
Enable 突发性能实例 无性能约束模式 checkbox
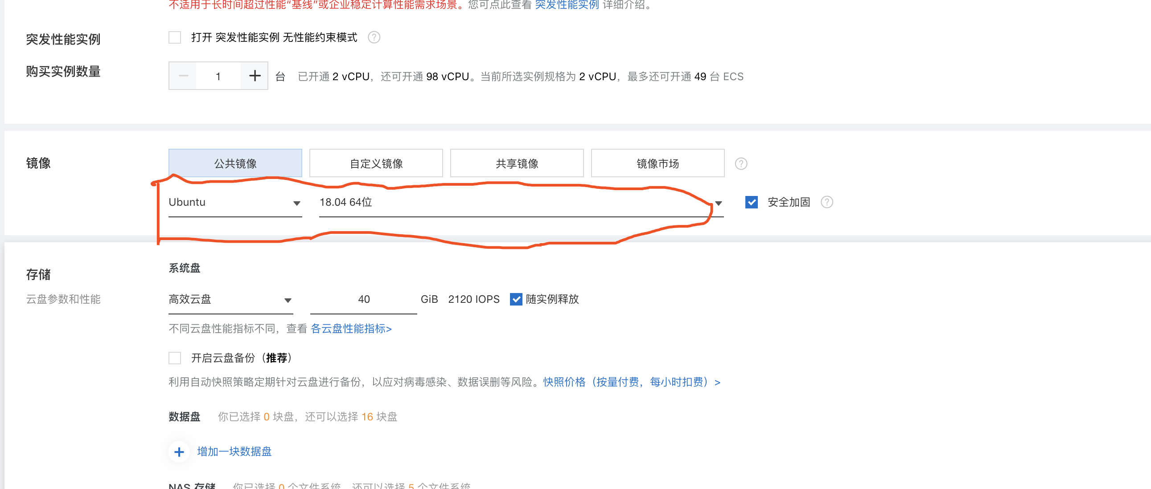[x=175, y=37]
